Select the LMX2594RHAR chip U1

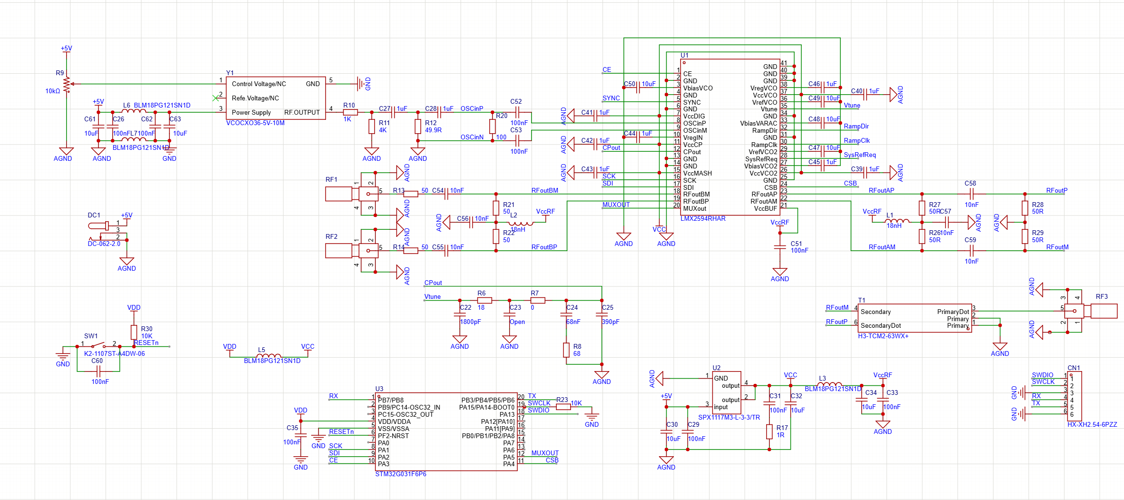click(x=730, y=137)
